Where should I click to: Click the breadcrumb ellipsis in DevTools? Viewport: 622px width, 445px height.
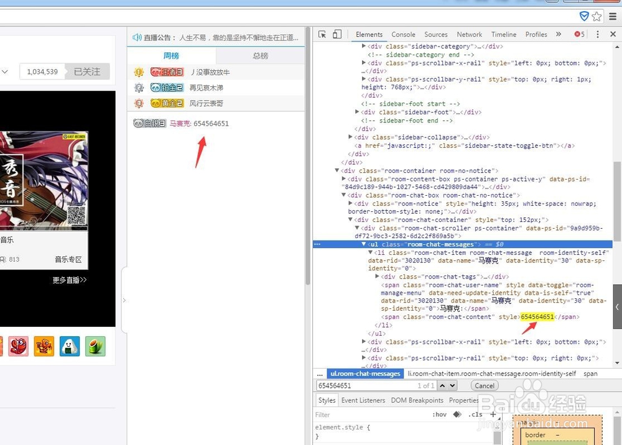pyautogui.click(x=320, y=374)
